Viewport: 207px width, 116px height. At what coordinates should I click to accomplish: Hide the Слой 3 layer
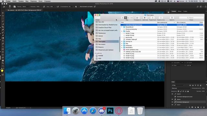172,94
